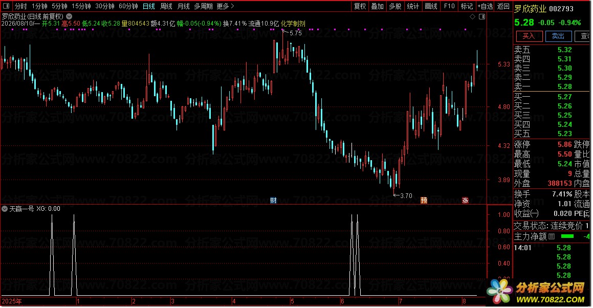The image size is (593, 308).
Task: Click the 净资 value 1.01
Action: pos(565,204)
